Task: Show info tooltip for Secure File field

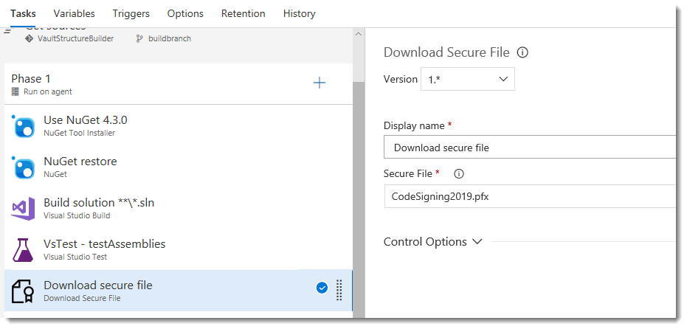Action: [459, 174]
